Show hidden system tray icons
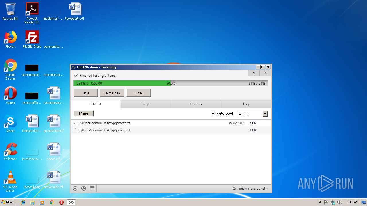 click(x=320, y=202)
